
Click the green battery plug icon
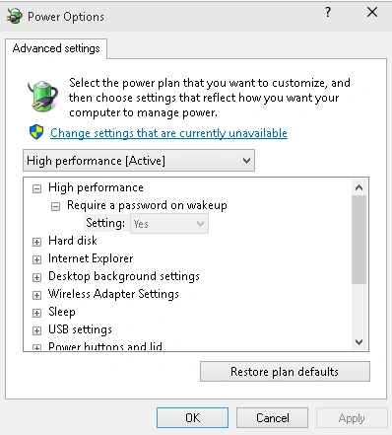coord(42,96)
